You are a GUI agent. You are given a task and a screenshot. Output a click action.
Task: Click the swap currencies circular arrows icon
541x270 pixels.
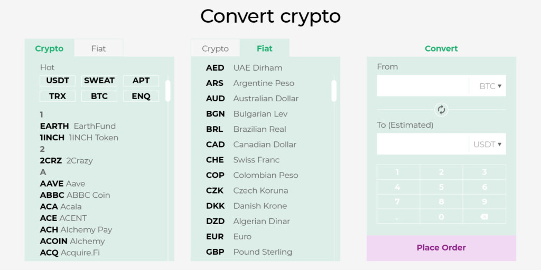point(441,110)
